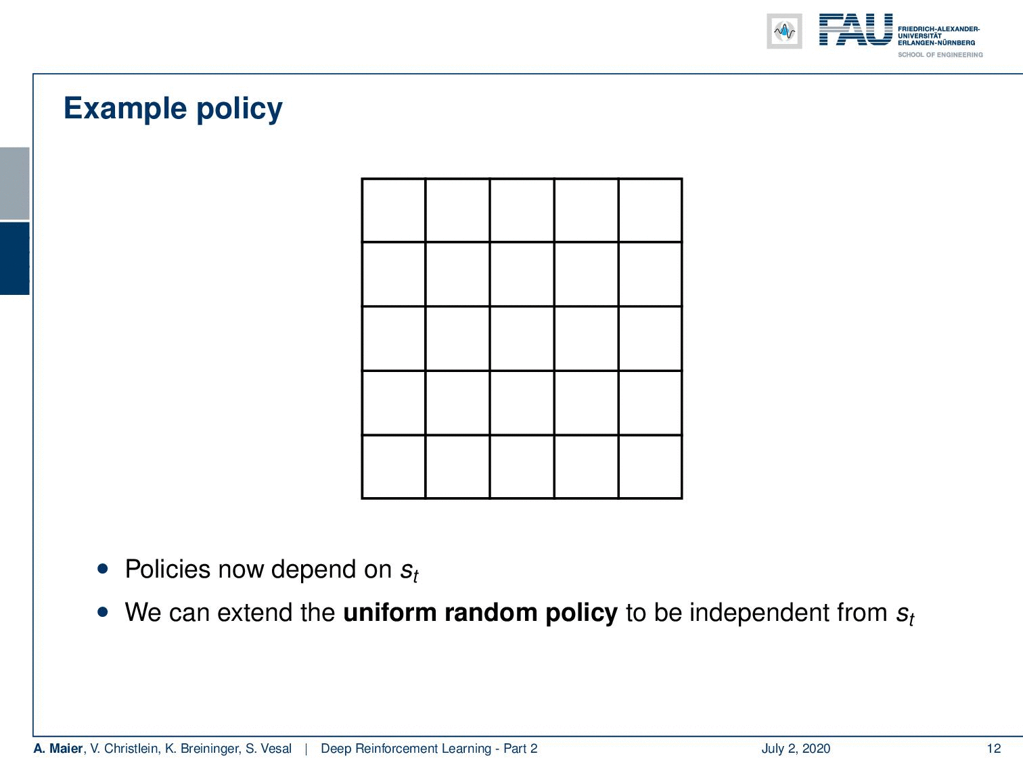Click the second bullet point marker
Viewport: 1023px width, 767px height.
(x=102, y=611)
